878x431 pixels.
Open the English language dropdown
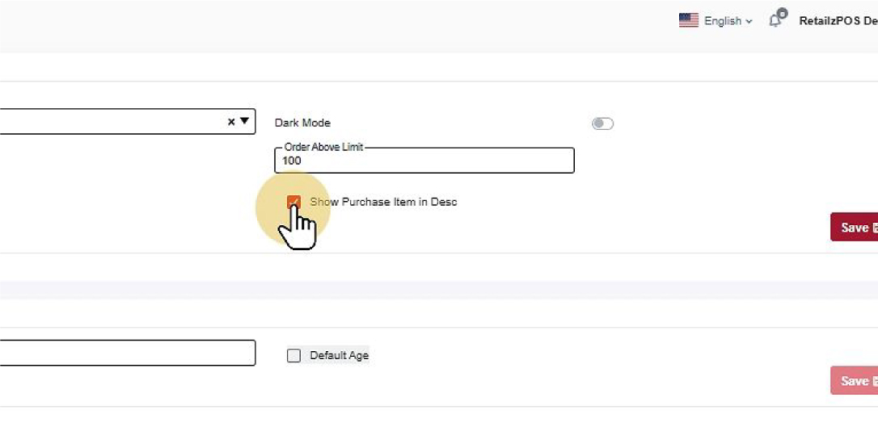[723, 21]
